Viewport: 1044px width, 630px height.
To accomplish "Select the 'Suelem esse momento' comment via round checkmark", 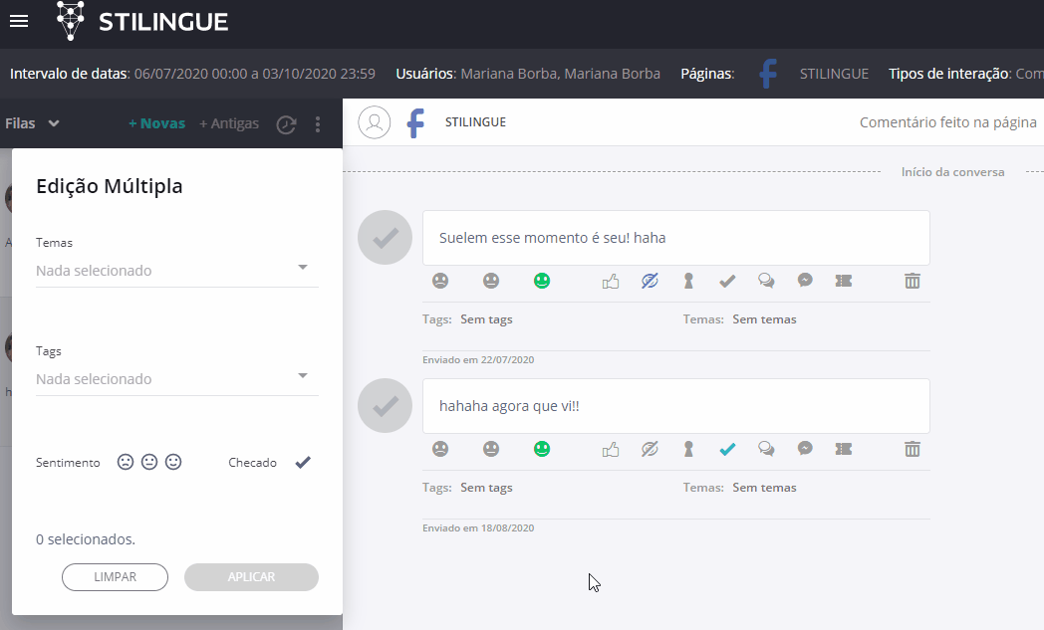I will (x=385, y=238).
